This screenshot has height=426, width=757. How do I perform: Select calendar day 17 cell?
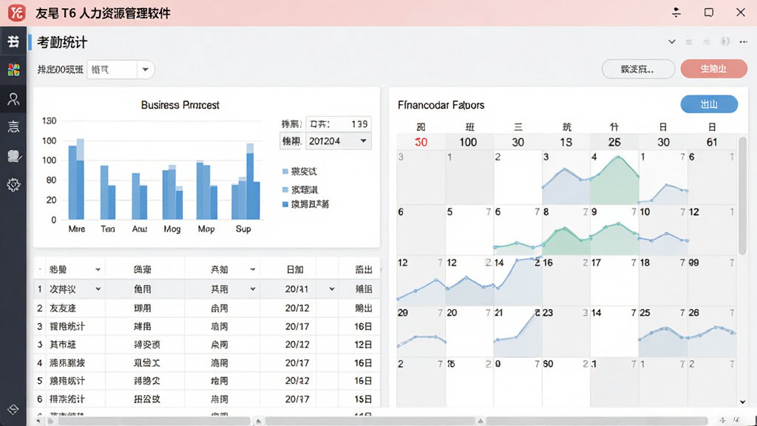[614, 280]
